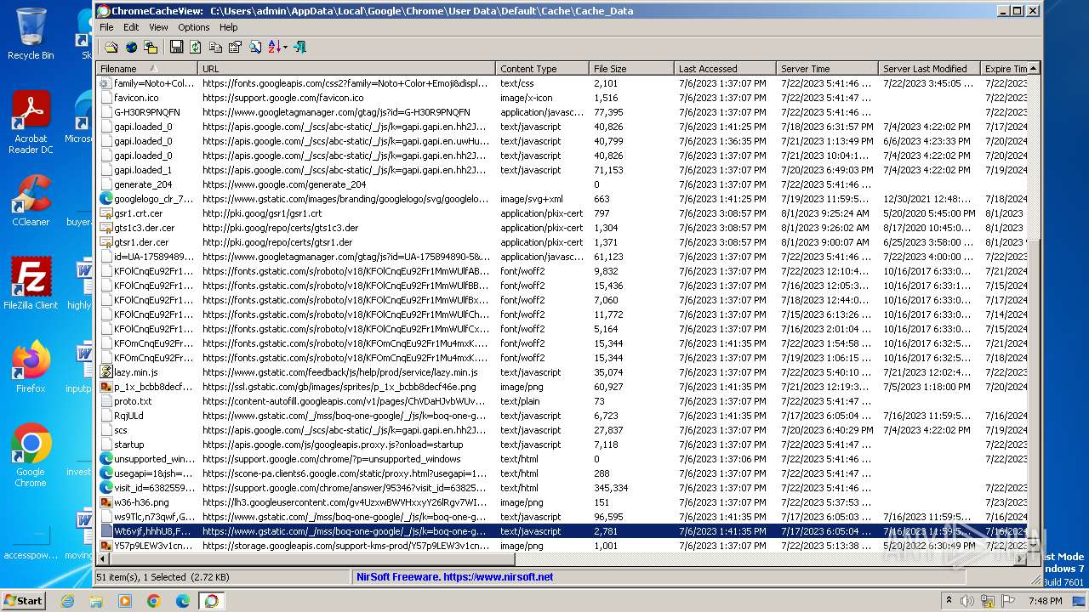Click the gts1c3.der.cer certificate icon
Viewport: 1089px width, 612px height.
tap(106, 228)
